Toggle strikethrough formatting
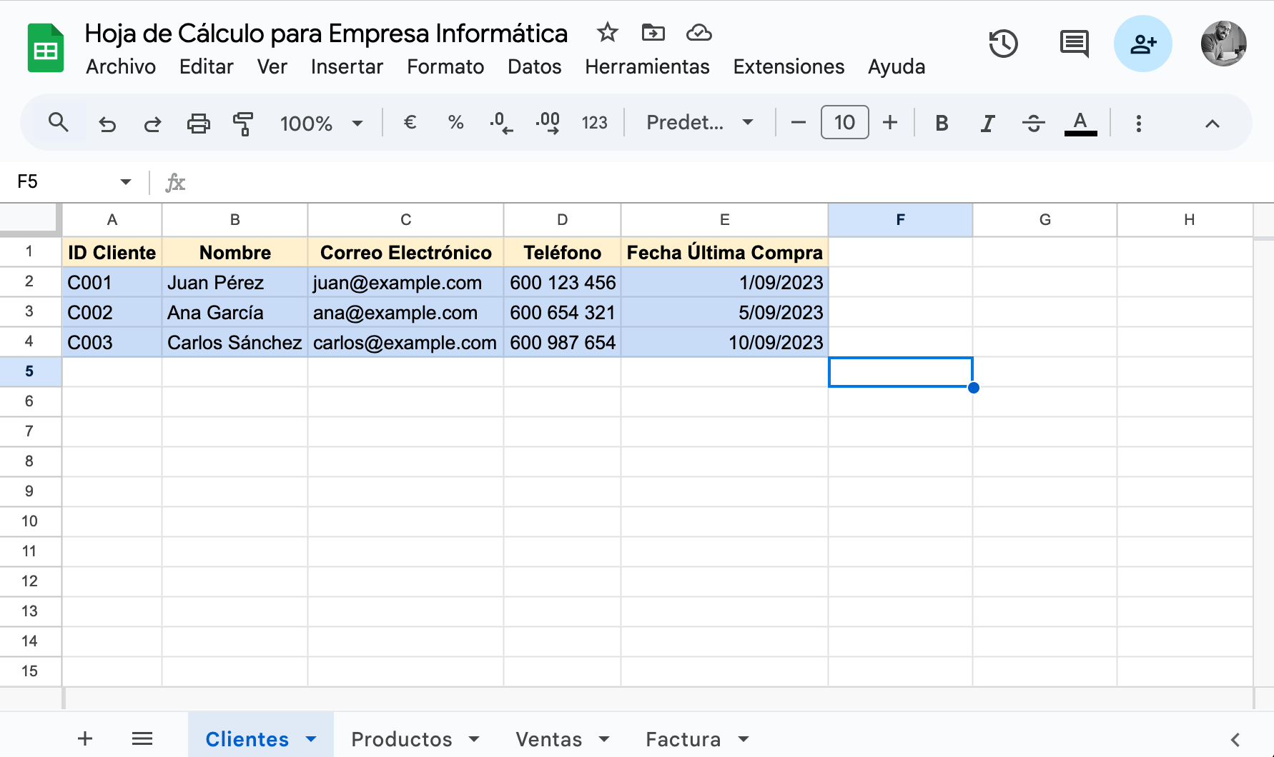This screenshot has height=757, width=1274. tap(1033, 122)
